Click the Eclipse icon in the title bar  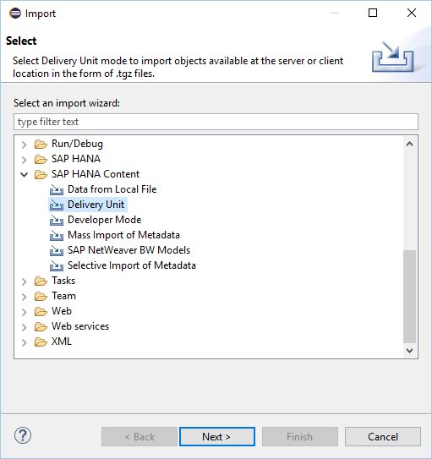tap(15, 14)
